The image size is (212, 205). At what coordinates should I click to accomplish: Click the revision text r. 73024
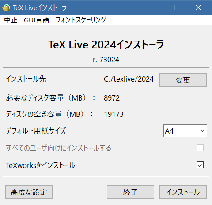(x=106, y=60)
